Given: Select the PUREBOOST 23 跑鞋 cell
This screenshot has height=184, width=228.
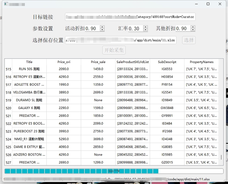Looking at the screenshot, I should point(29,131).
